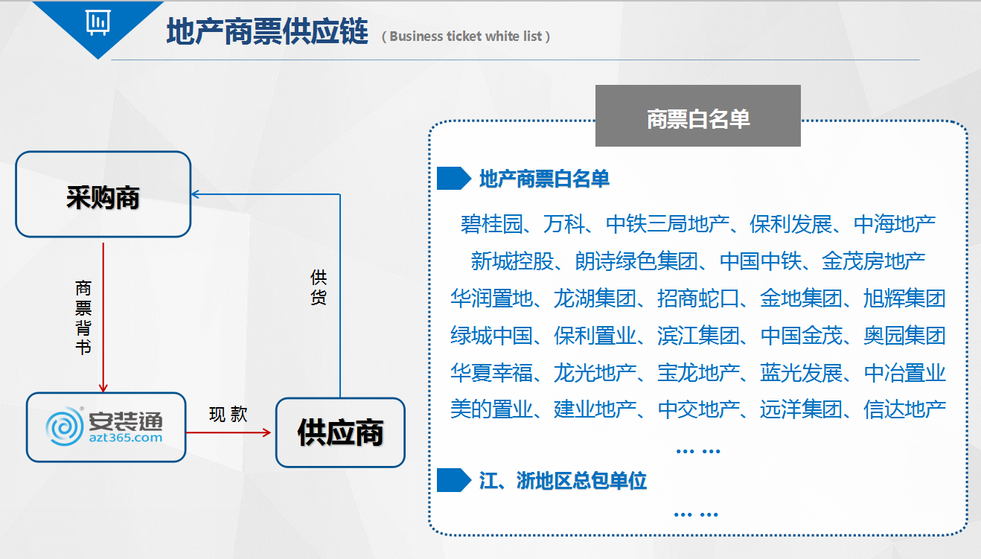Click the ellipsis dots under 江、浙地区总包单位
The width and height of the screenshot is (981, 559).
click(x=696, y=514)
